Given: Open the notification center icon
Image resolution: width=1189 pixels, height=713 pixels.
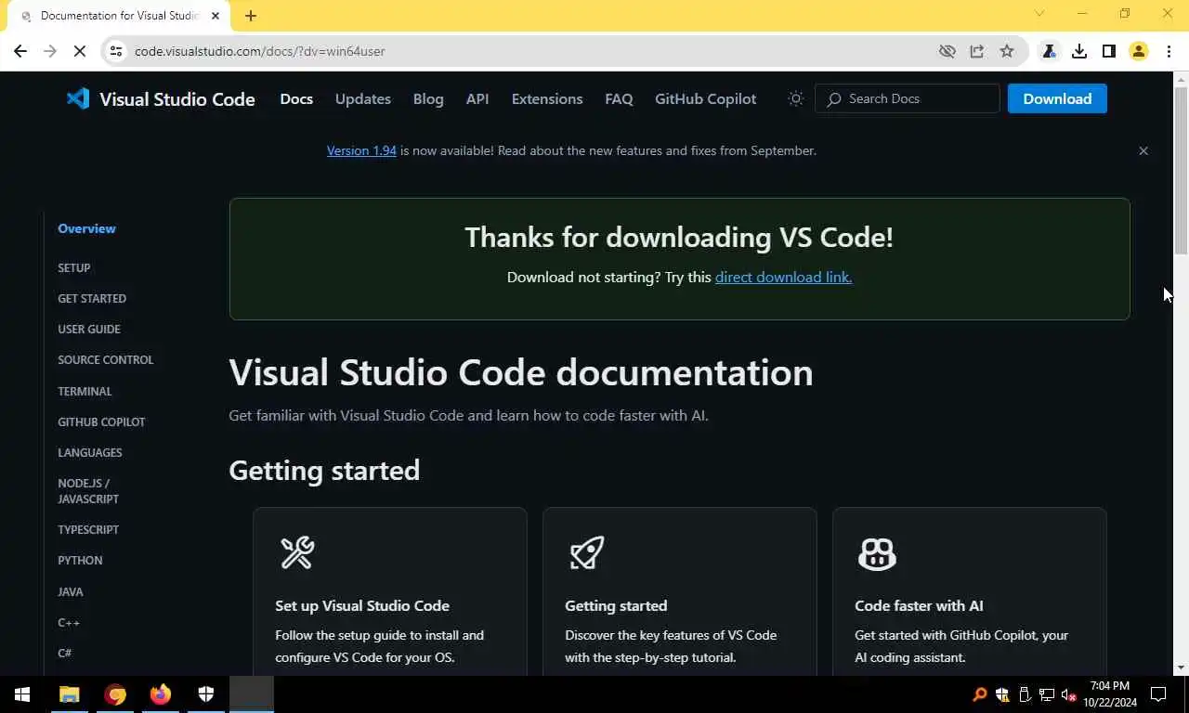Looking at the screenshot, I should pos(1158,694).
